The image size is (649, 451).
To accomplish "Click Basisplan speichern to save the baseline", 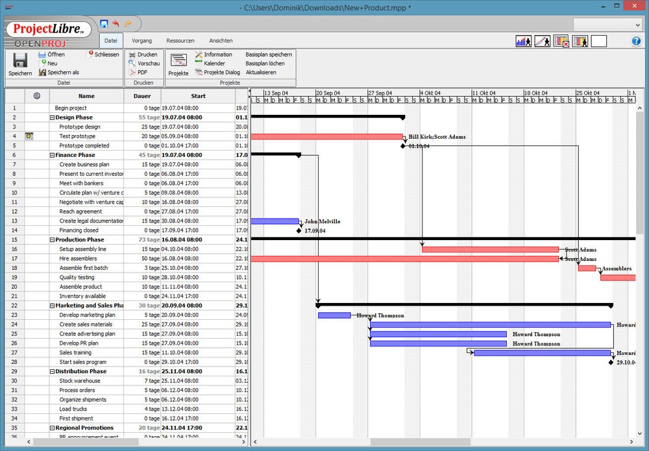I will coord(269,55).
